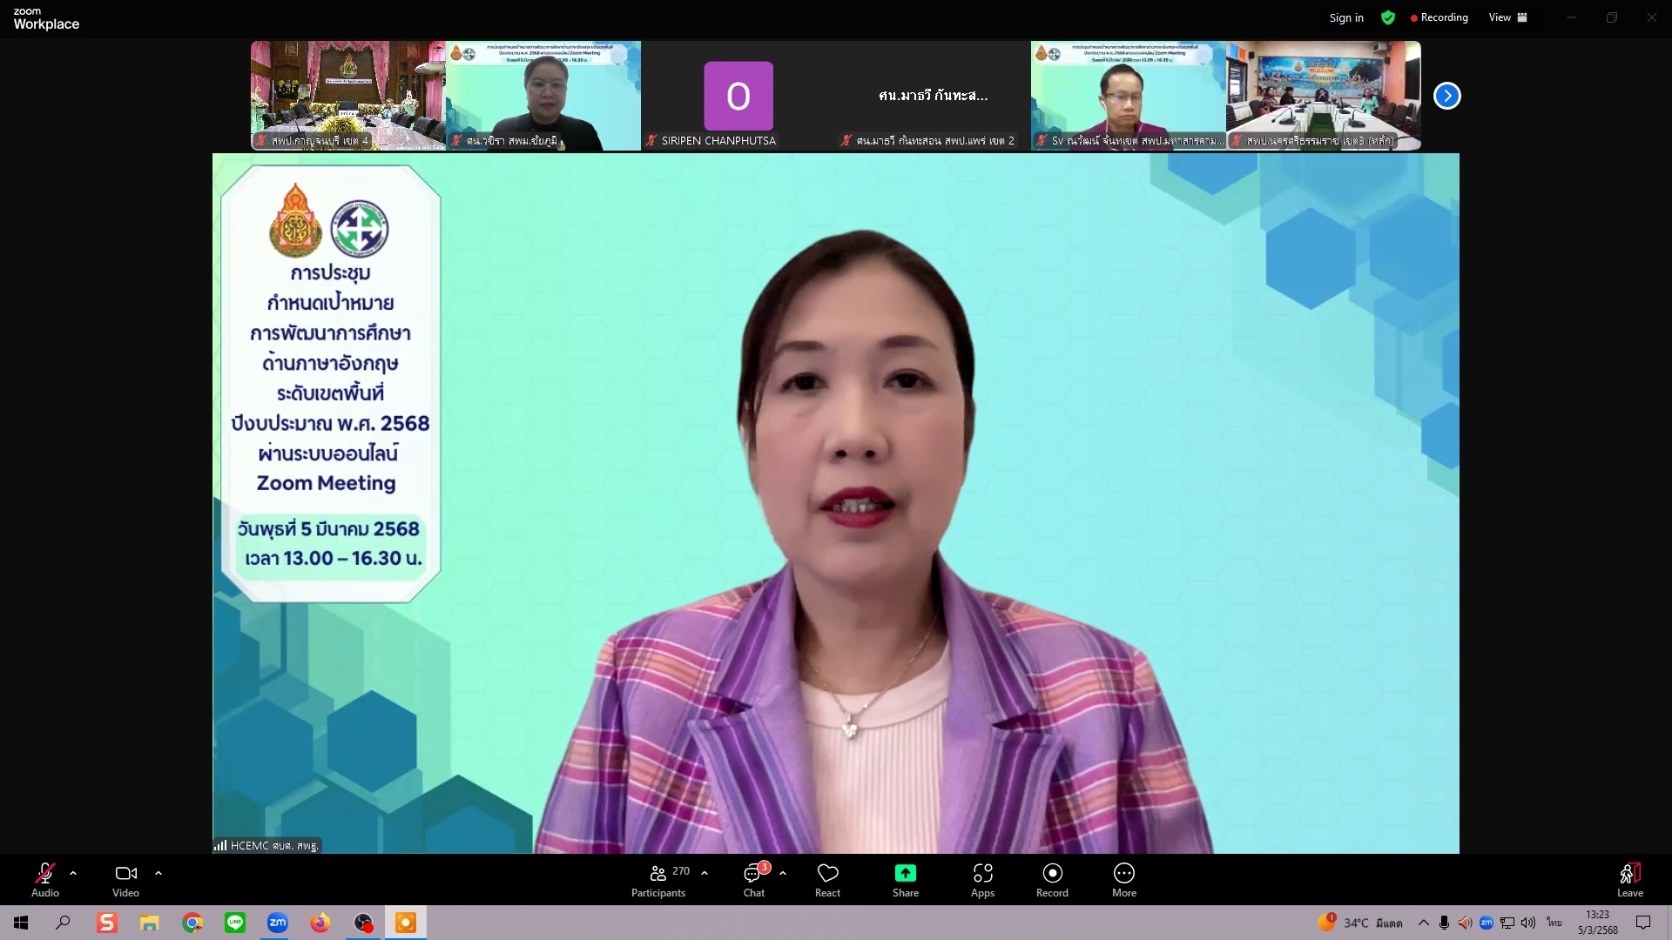Open the Participants panel
Screen dimensions: 1672x940
[x=659, y=879]
